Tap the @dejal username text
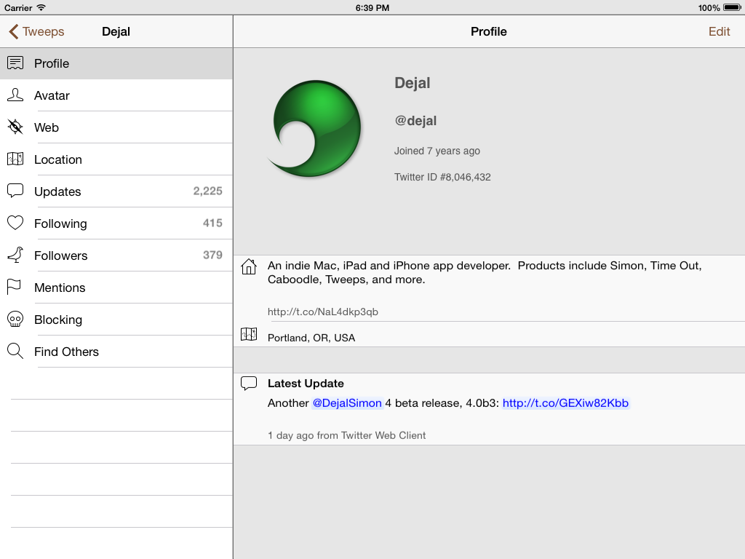This screenshot has width=745, height=559. point(415,121)
